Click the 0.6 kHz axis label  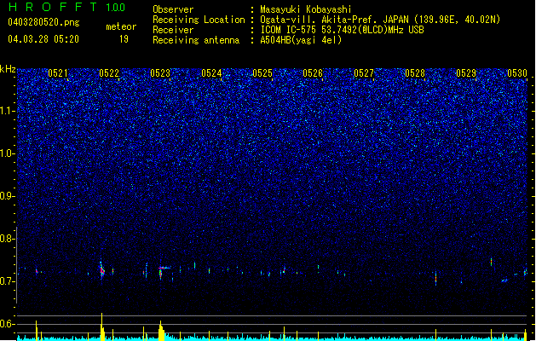pyautogui.click(x=8, y=324)
